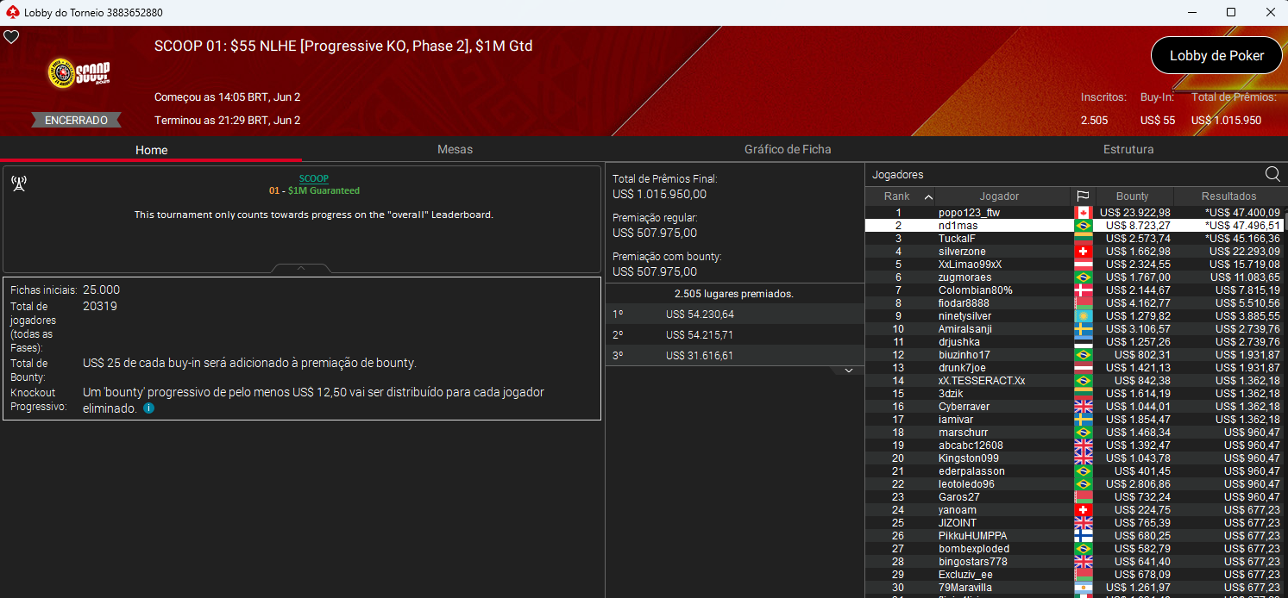The width and height of the screenshot is (1288, 598).
Task: Click the broadcast antenna icon
Action: (x=18, y=183)
